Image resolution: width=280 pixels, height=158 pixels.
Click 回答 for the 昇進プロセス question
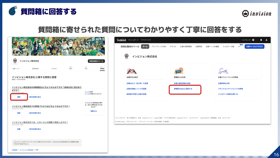19,113
